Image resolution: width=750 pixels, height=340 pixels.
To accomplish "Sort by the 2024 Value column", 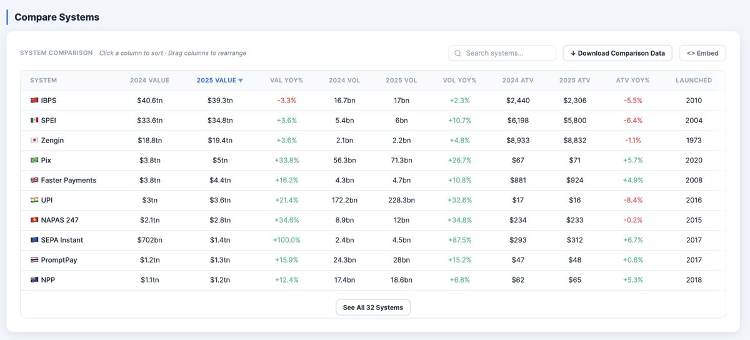I will 149,81.
